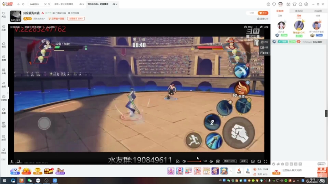Image resolution: width=328 pixels, height=184 pixels.
Task: Pause the live stream video
Action: (12, 161)
